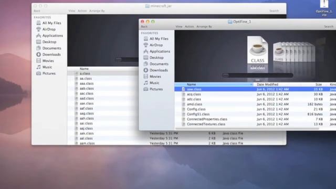Sort by Name column in OptiFine_1 window
This screenshot has width=336, height=189.
[x=214, y=85]
